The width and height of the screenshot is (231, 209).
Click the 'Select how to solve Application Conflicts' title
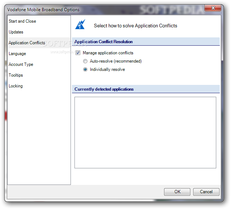coord(136,26)
